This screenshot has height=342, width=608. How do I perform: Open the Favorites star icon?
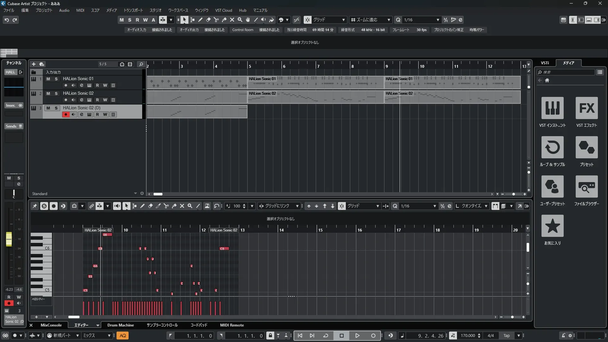point(552,226)
